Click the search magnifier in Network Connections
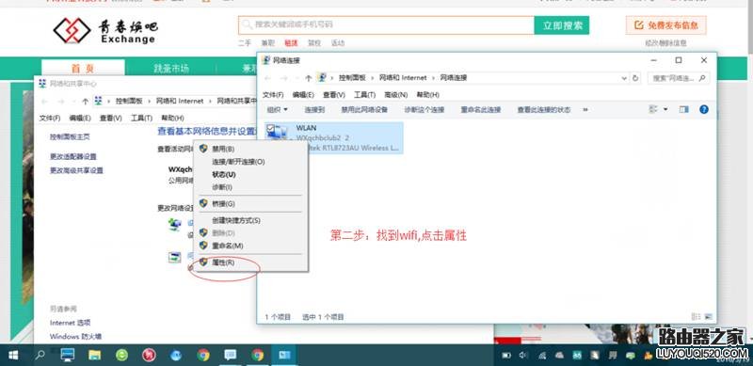 tap(701, 78)
